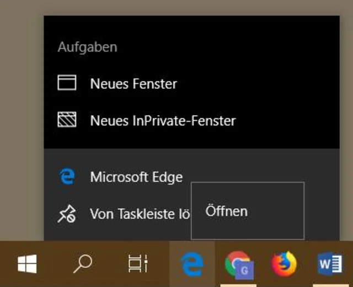Viewport: 353px width, 287px height.
Task: Open taskbar search magnifier
Action: coord(82,264)
